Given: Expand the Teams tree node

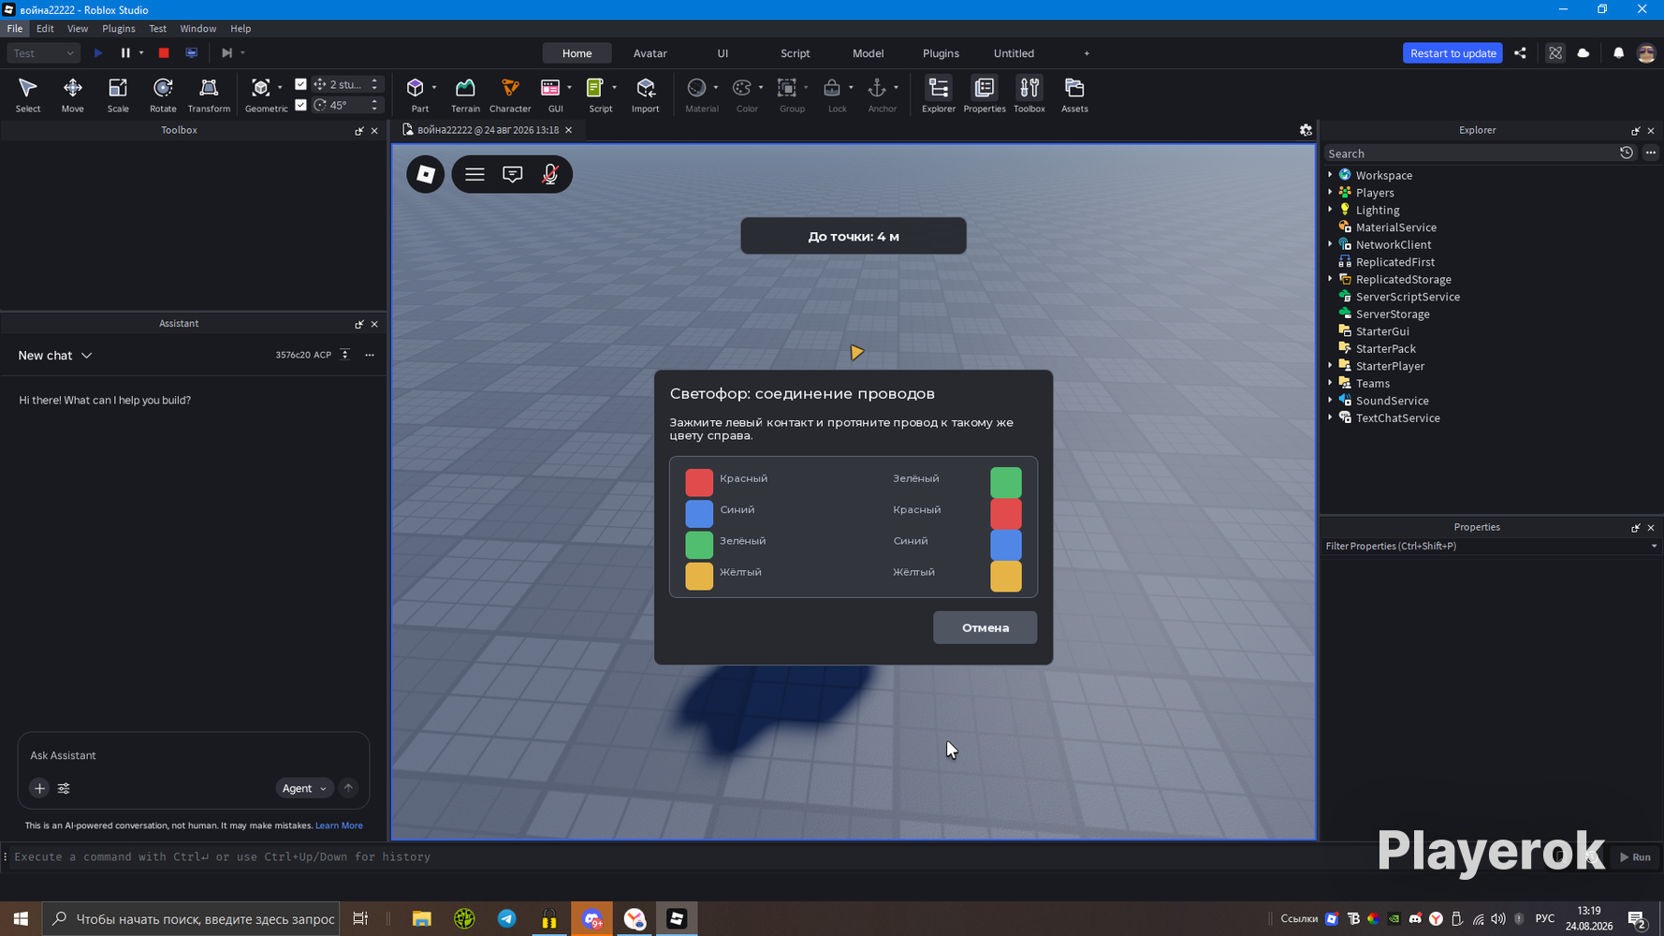Looking at the screenshot, I should [1330, 383].
